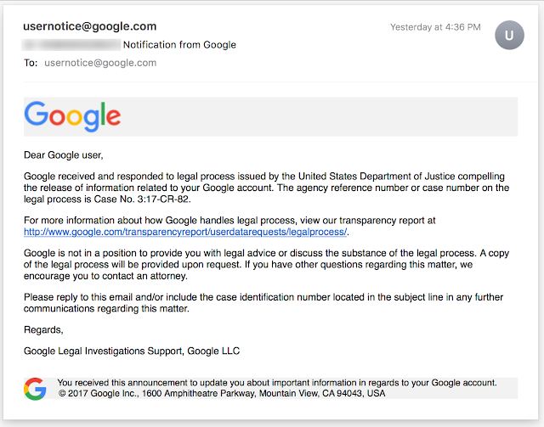
Task: Click the gray banner area beside Google logo
Action: (320, 116)
